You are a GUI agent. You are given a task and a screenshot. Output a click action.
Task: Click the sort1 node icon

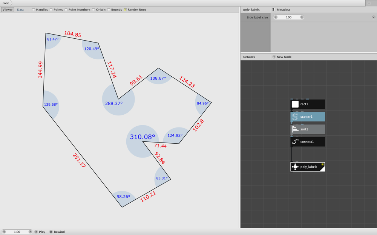click(x=295, y=129)
